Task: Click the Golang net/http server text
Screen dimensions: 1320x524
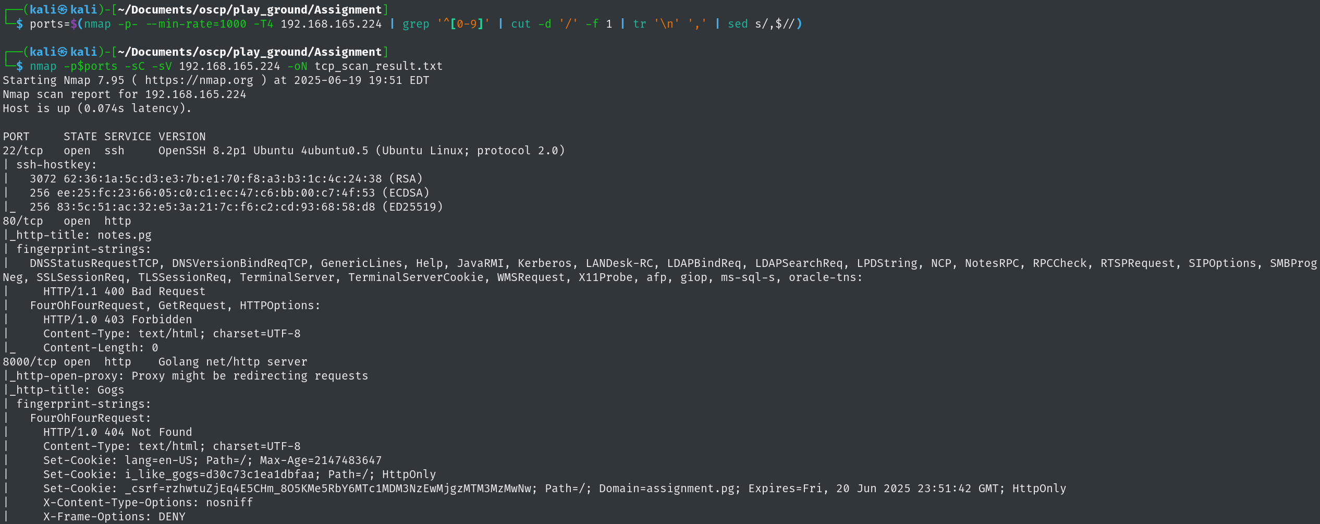Action: 233,362
